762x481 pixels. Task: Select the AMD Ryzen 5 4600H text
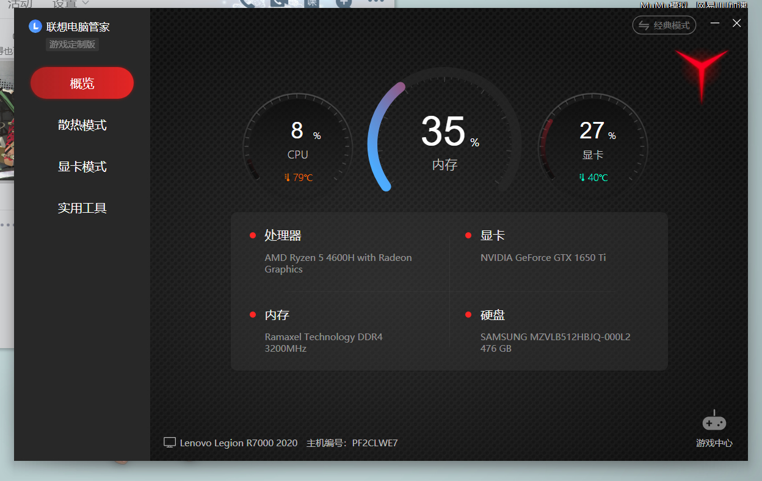338,263
